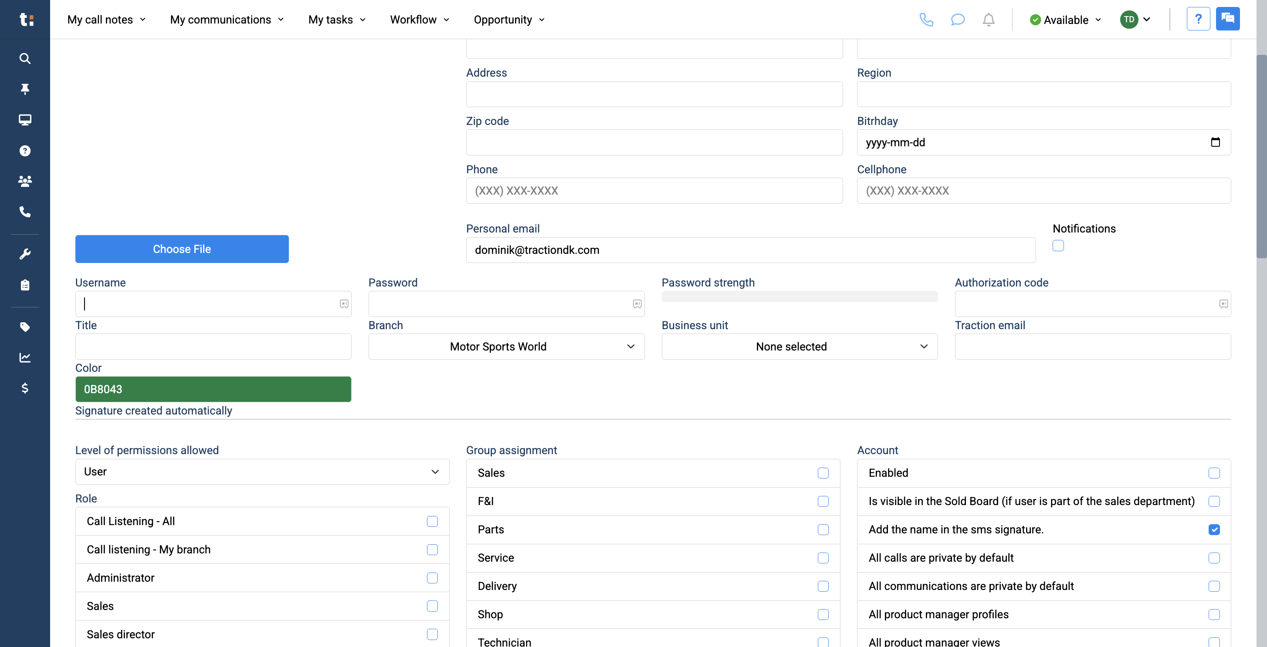The height and width of the screenshot is (647, 1267).
Task: Enable the Notifications checkbox near Personal email
Action: (1058, 245)
